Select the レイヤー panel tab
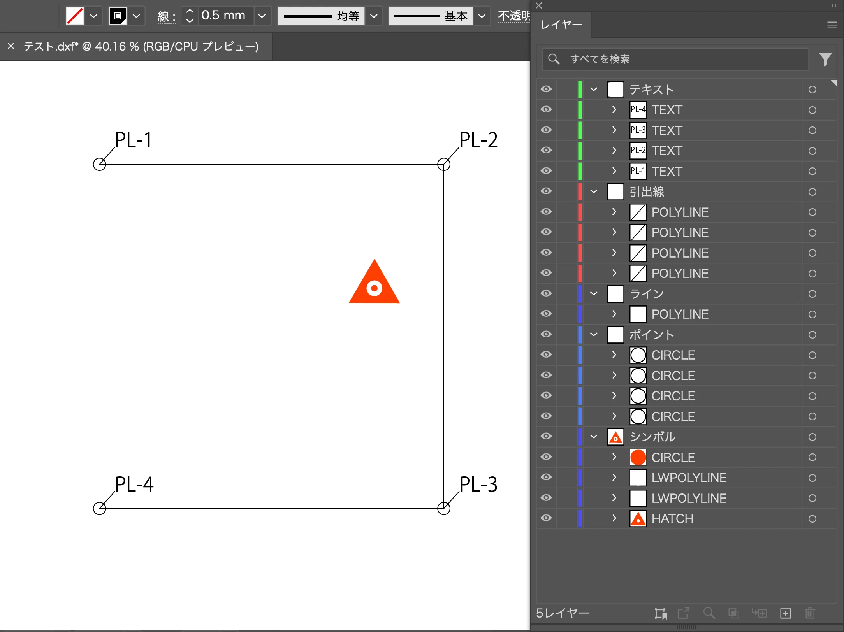The width and height of the screenshot is (844, 632). [x=561, y=25]
